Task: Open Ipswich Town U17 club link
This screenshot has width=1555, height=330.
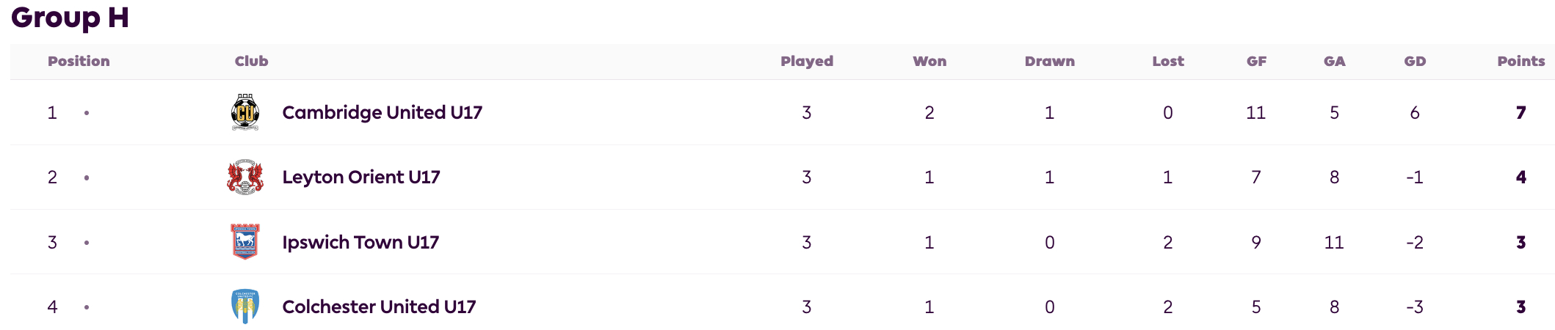Action: tap(360, 242)
